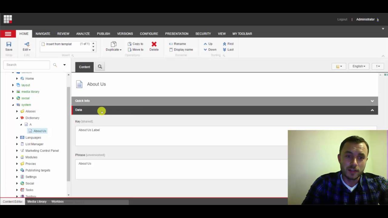Select the Settings tree item
The image size is (388, 218).
click(x=31, y=177)
